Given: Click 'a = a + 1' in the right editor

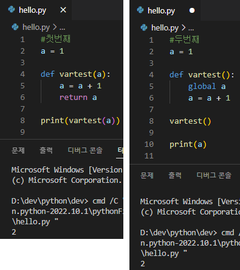Looking at the screenshot, I should (x=209, y=98).
